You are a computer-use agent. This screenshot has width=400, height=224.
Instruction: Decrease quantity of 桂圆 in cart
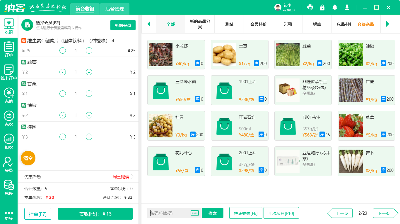pyautogui.click(x=63, y=137)
